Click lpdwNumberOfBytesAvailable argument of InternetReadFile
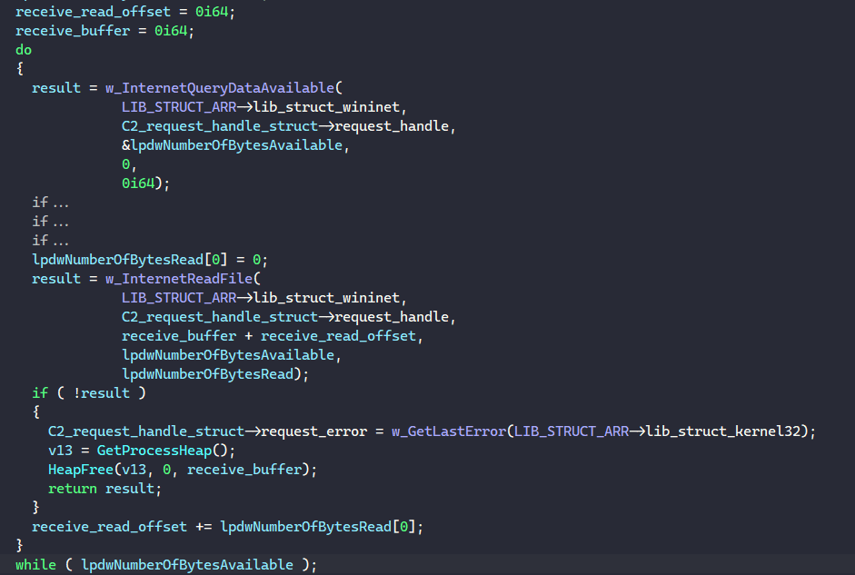Viewport: 855px width, 575px height. point(228,355)
